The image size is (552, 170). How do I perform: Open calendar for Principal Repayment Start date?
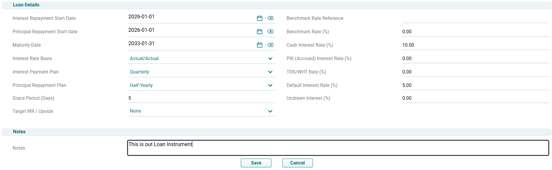[260, 31]
